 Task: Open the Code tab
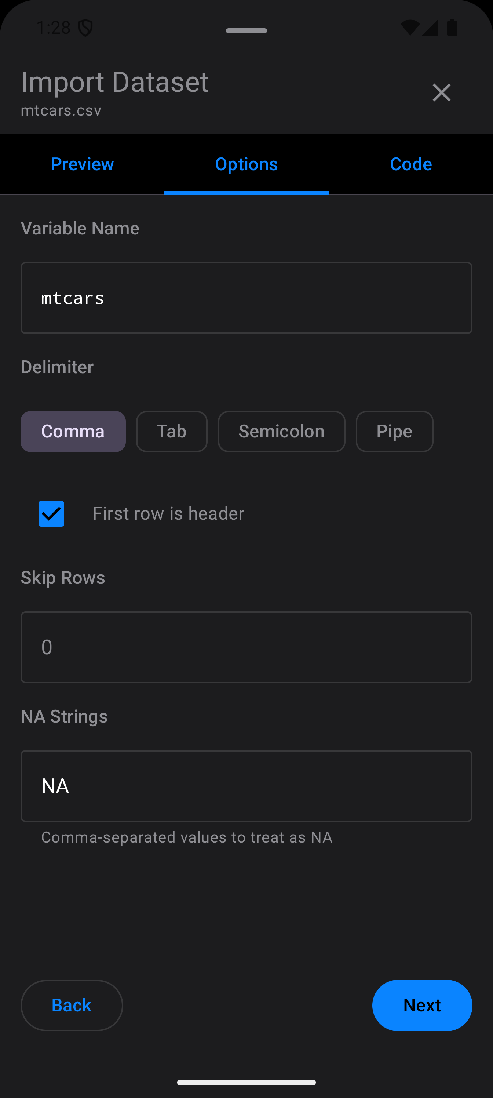(411, 164)
